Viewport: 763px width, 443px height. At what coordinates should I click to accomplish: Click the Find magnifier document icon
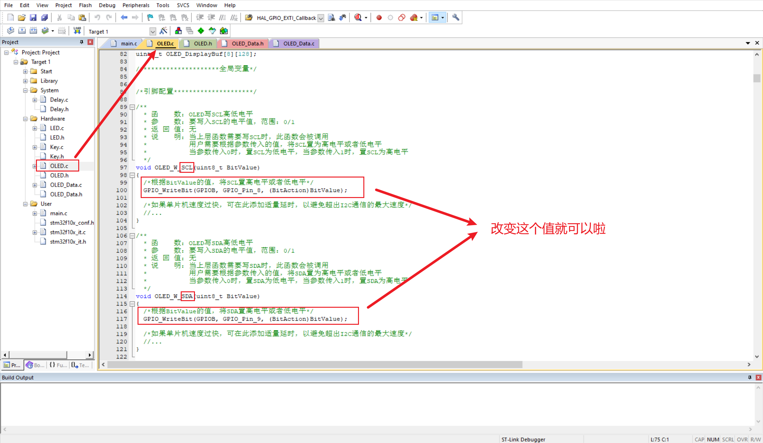coord(331,18)
